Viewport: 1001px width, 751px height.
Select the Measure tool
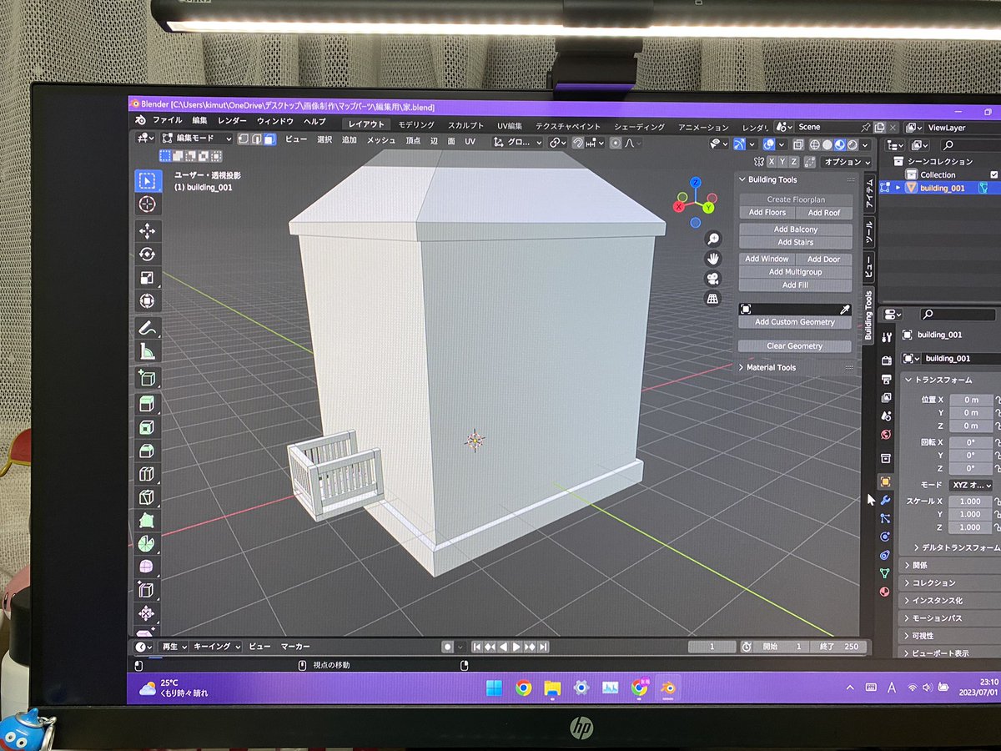point(147,351)
